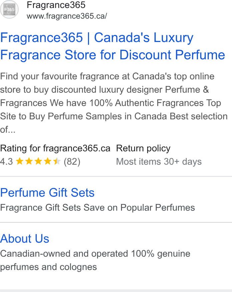The height and width of the screenshot is (292, 232).
Task: Click the third gold rating star
Action: 38,161
